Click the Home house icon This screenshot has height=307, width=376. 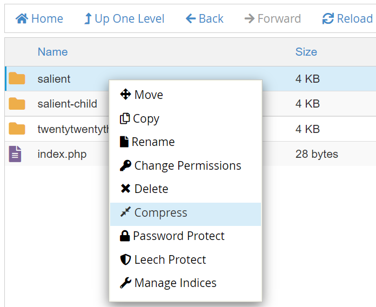pyautogui.click(x=22, y=18)
